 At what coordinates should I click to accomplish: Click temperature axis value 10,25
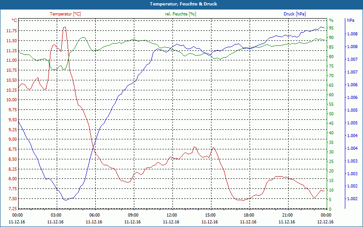coord(12,90)
